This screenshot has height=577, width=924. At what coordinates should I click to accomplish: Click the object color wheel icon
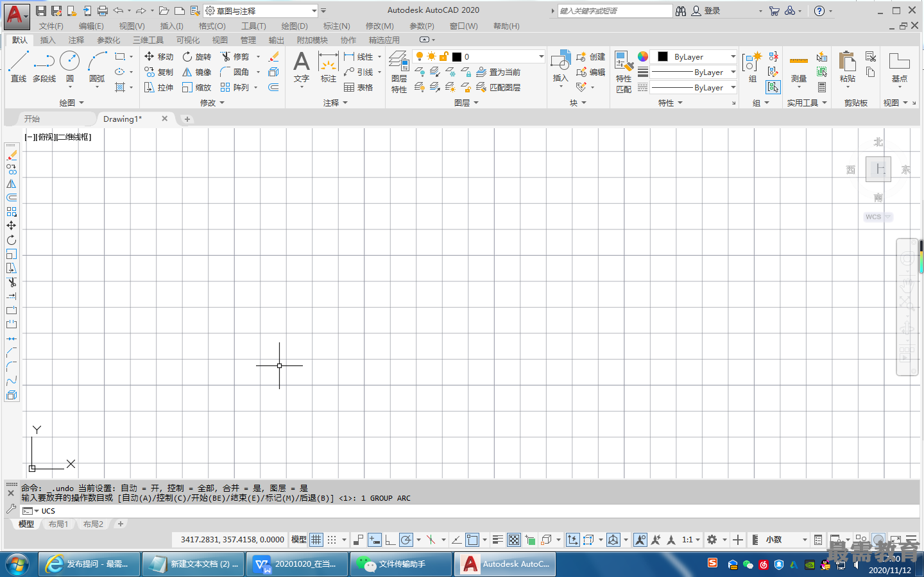pyautogui.click(x=643, y=56)
